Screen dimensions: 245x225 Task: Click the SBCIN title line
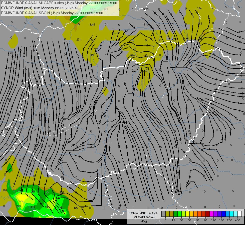[x=52, y=13]
